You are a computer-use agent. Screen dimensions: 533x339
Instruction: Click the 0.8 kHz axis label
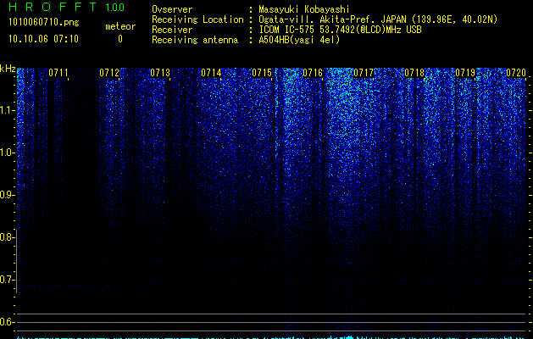(x=7, y=237)
